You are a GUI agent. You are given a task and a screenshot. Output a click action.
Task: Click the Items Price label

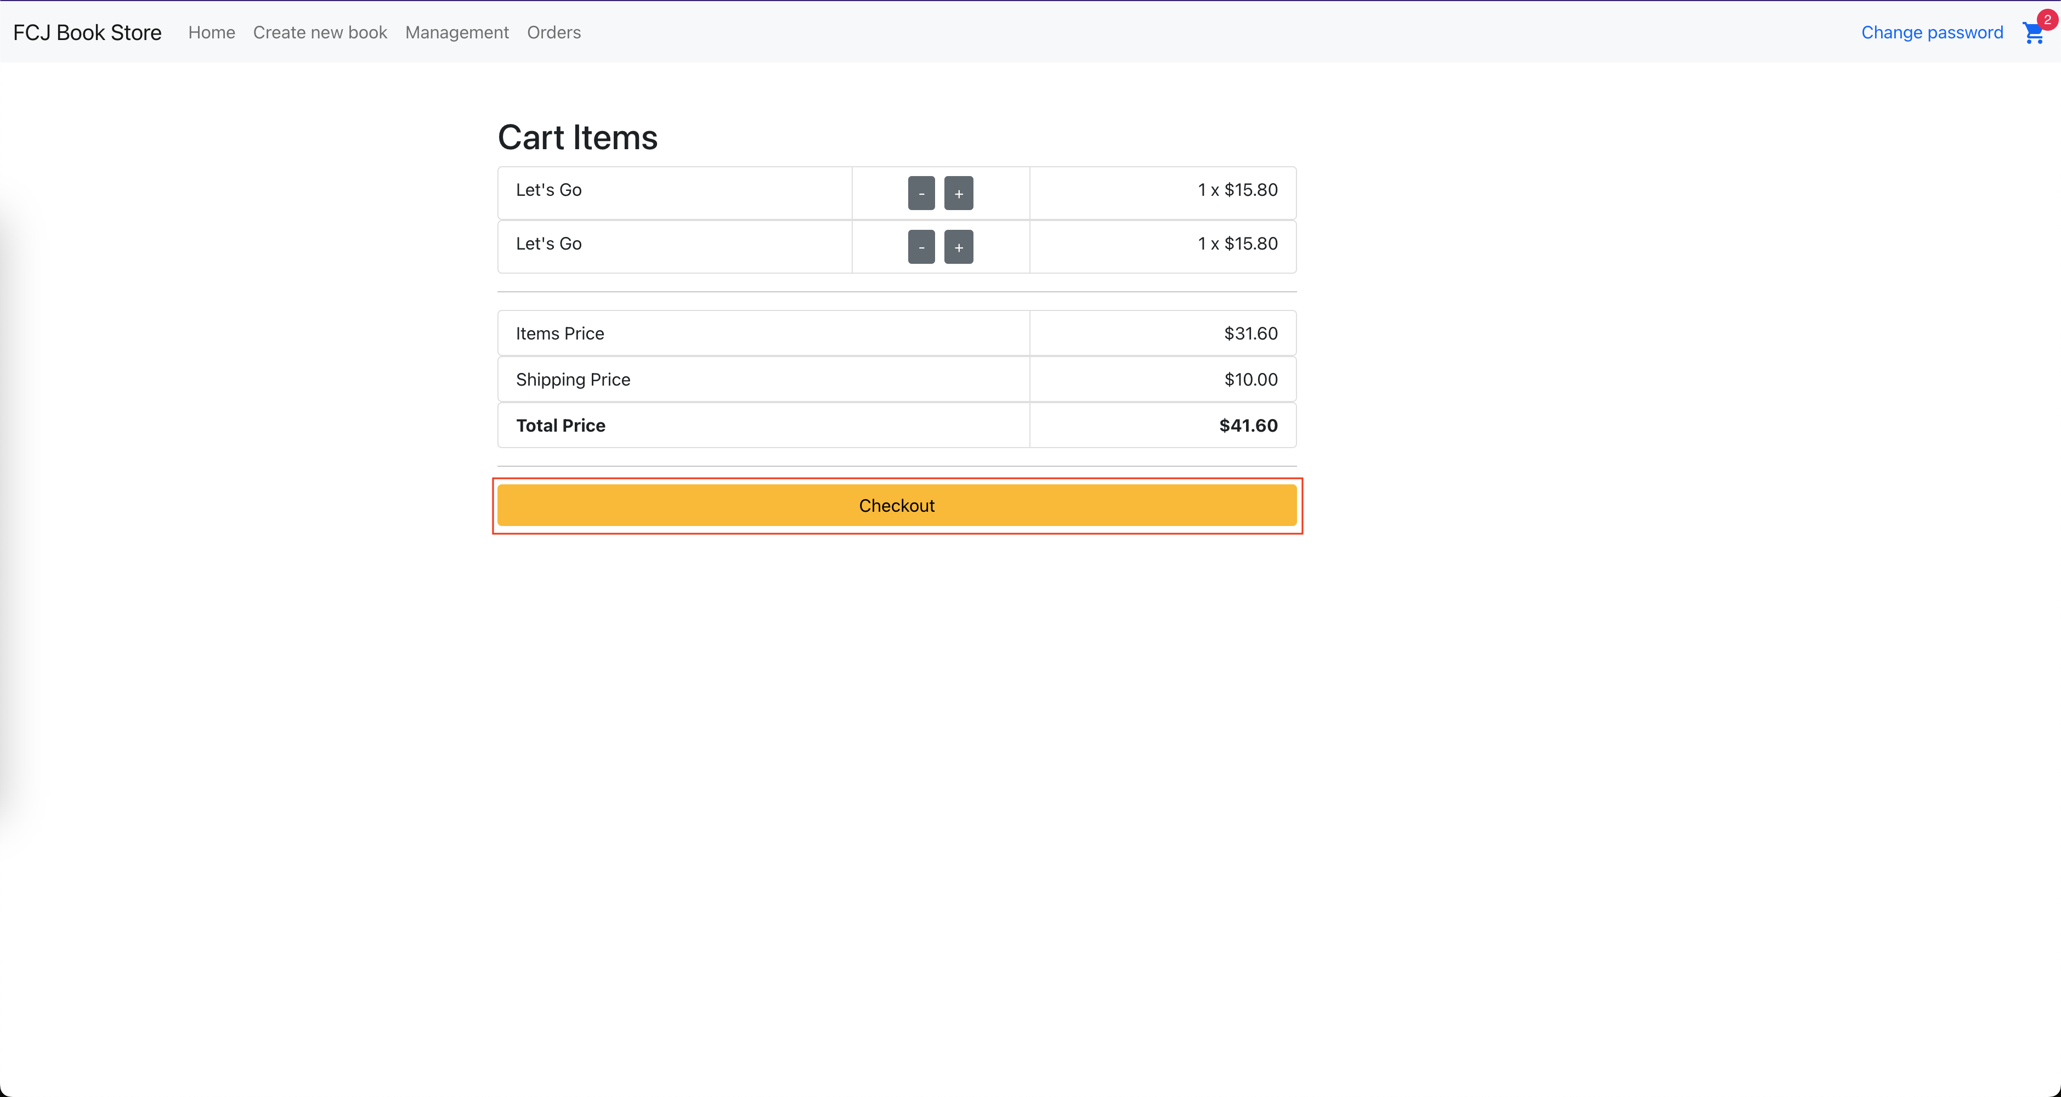pyautogui.click(x=559, y=333)
